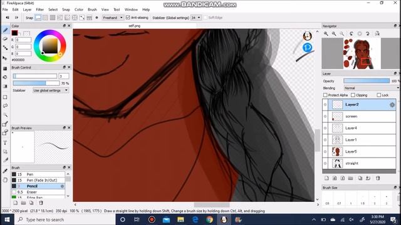This screenshot has height=225, width=401.
Task: Delete brush with Brush panel trash icon
Action: (41, 202)
